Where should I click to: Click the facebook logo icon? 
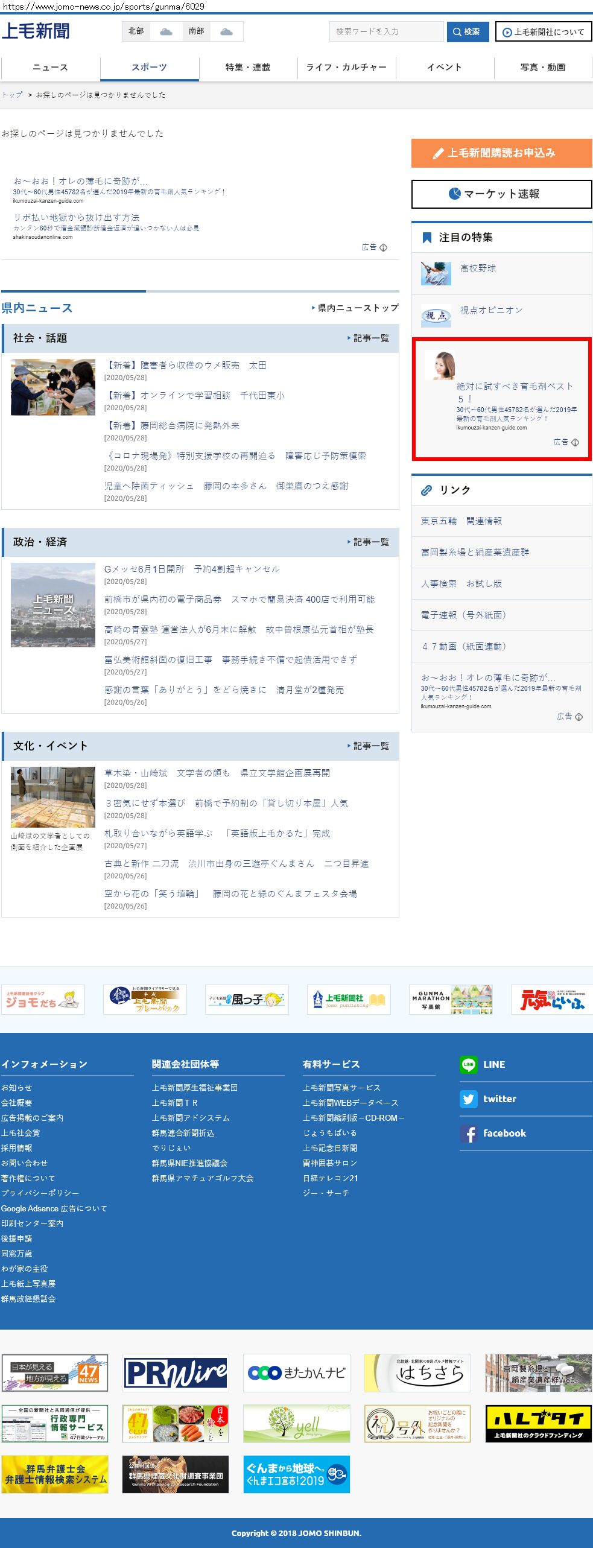point(468,1133)
